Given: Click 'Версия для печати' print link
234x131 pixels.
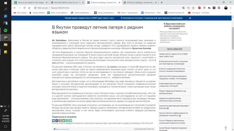Looking at the screenshot, I should [62, 129].
